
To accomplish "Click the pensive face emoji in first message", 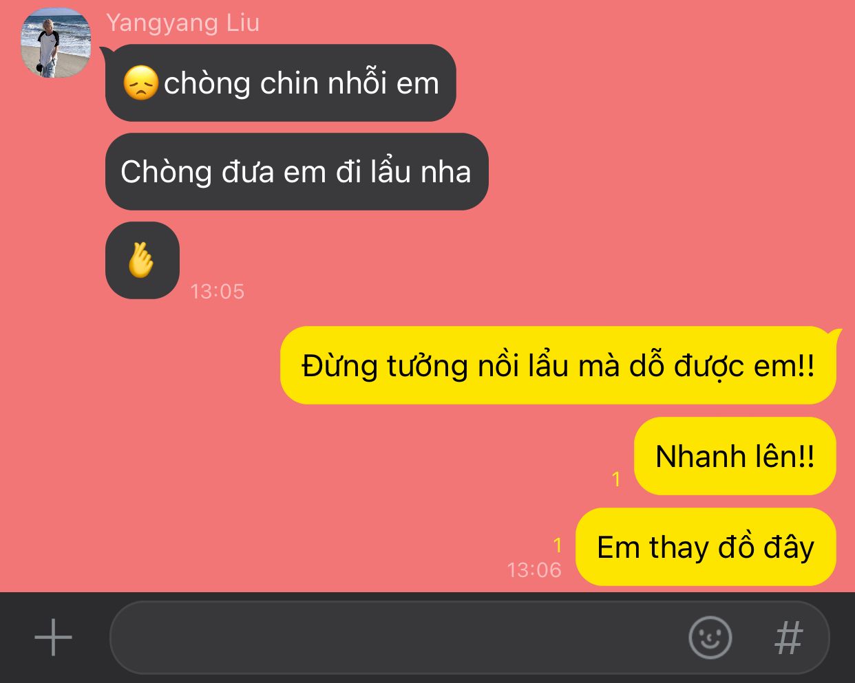I will click(x=141, y=83).
